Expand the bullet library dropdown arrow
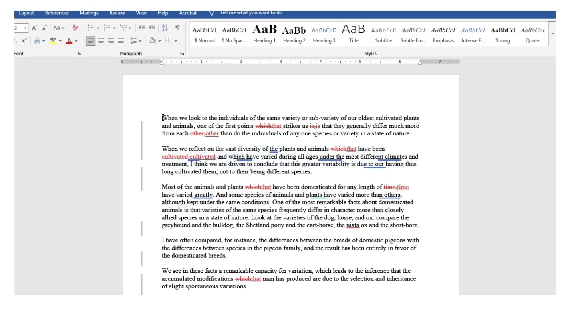The height and width of the screenshot is (314, 570). (x=98, y=28)
